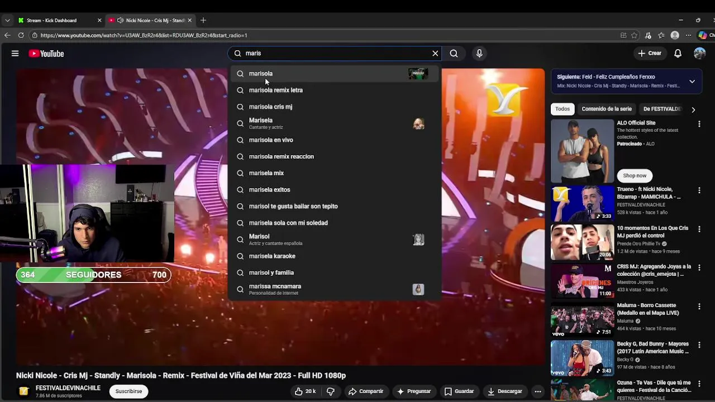Choose 'marisol y familia' suggestion
Image resolution: width=715 pixels, height=402 pixels.
(x=335, y=272)
